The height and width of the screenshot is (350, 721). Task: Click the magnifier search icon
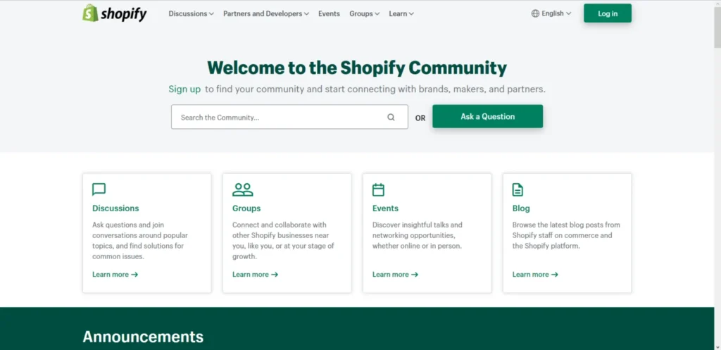(391, 118)
